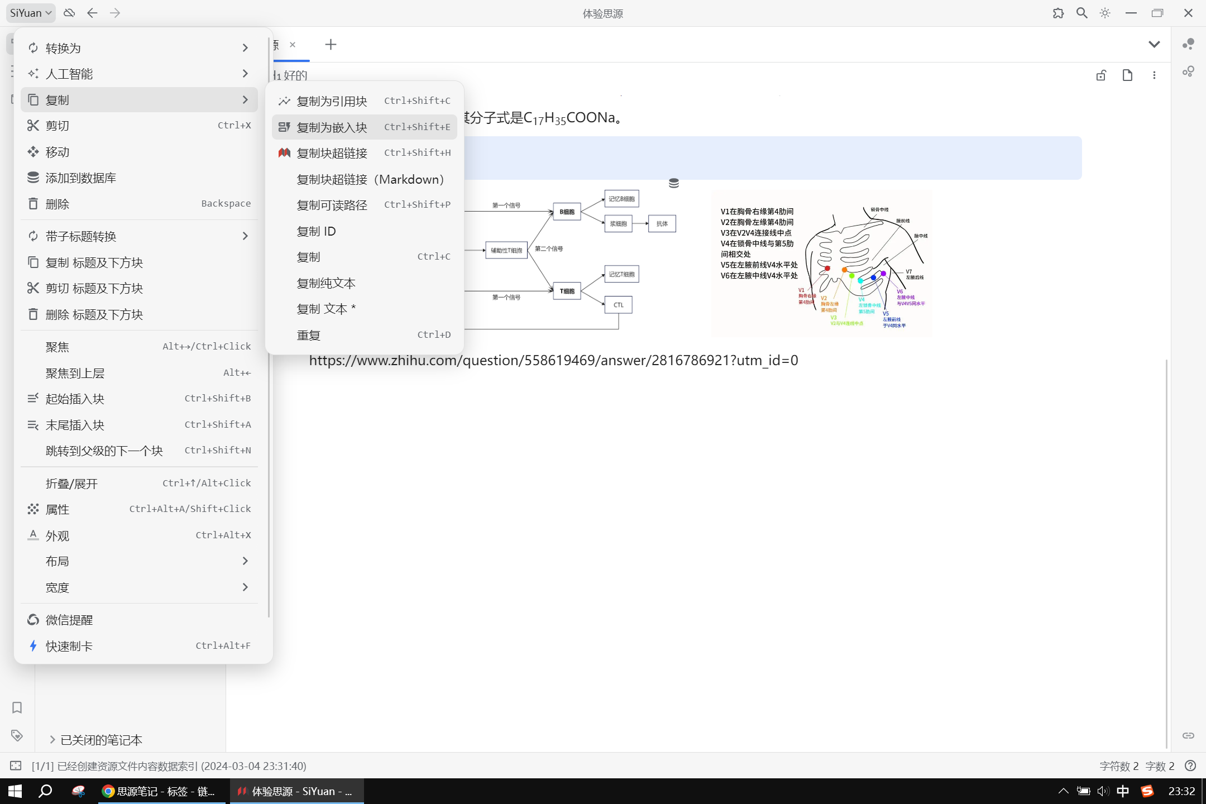
Task: Open the backlinks icon at bottom right
Action: pos(1188,735)
